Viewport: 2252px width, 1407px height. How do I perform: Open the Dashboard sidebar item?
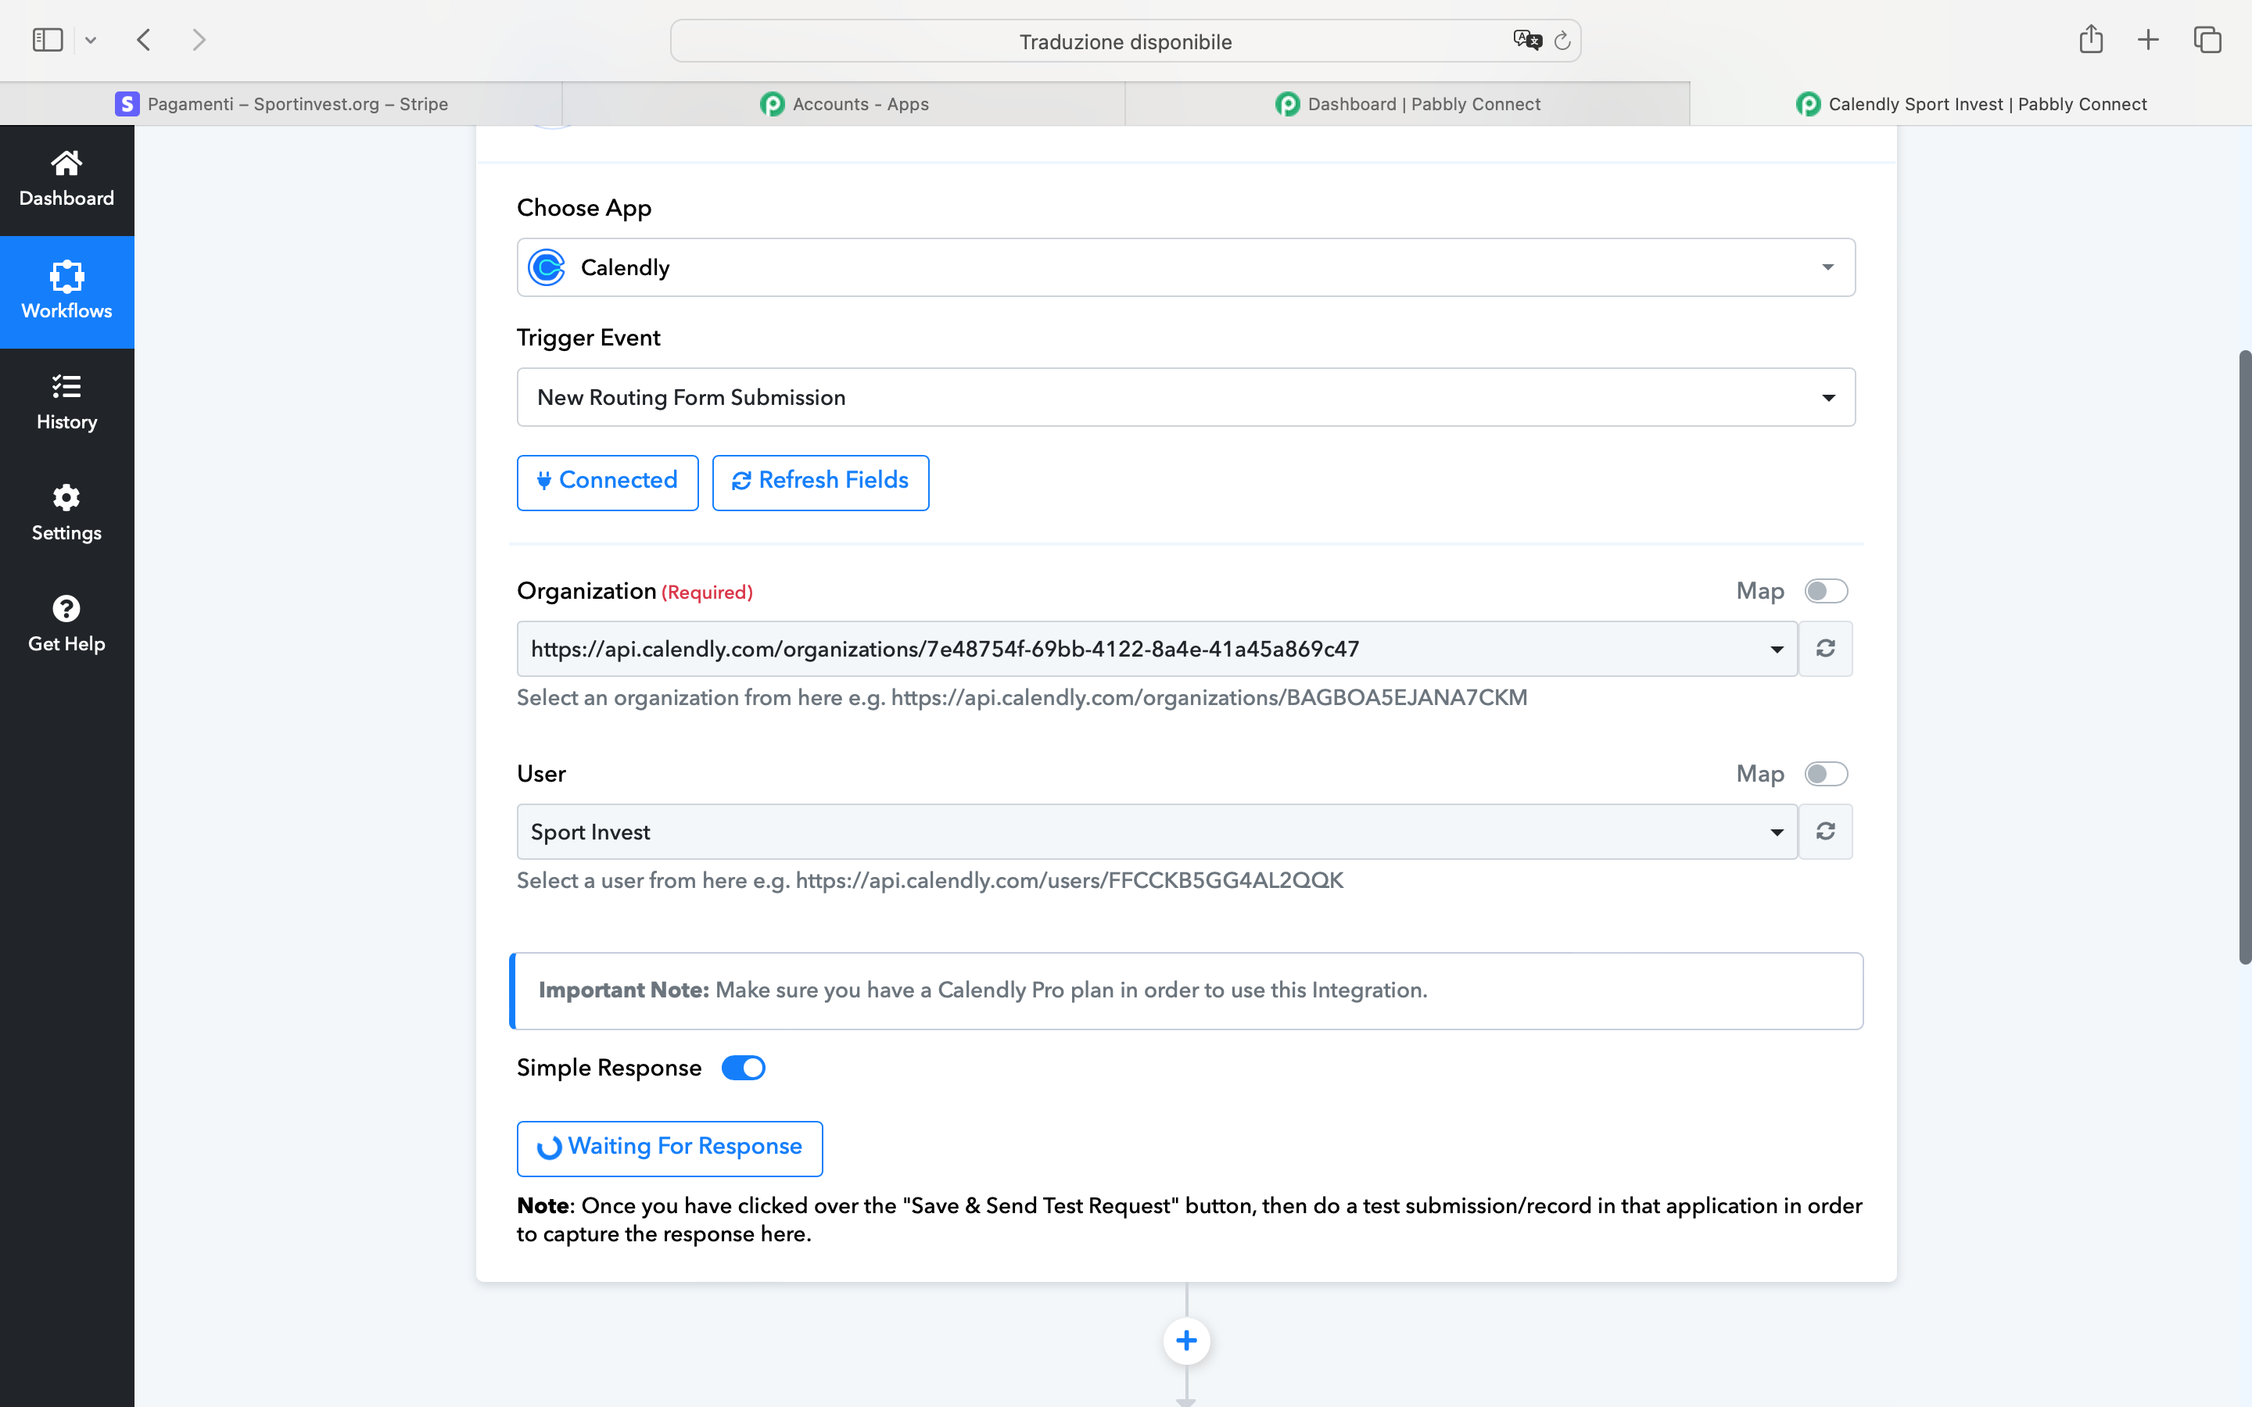click(67, 180)
